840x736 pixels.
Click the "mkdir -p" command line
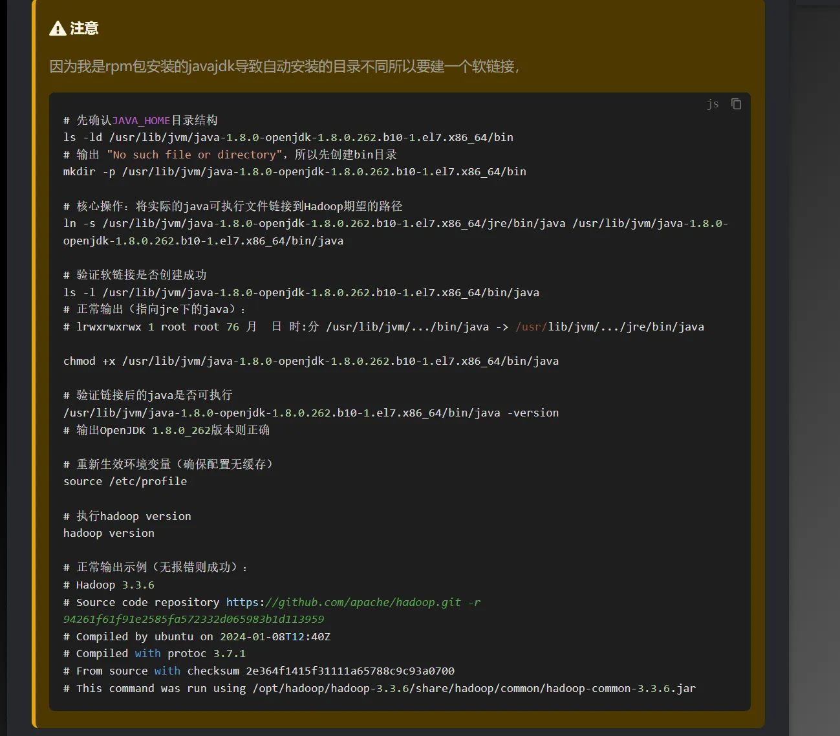click(294, 171)
